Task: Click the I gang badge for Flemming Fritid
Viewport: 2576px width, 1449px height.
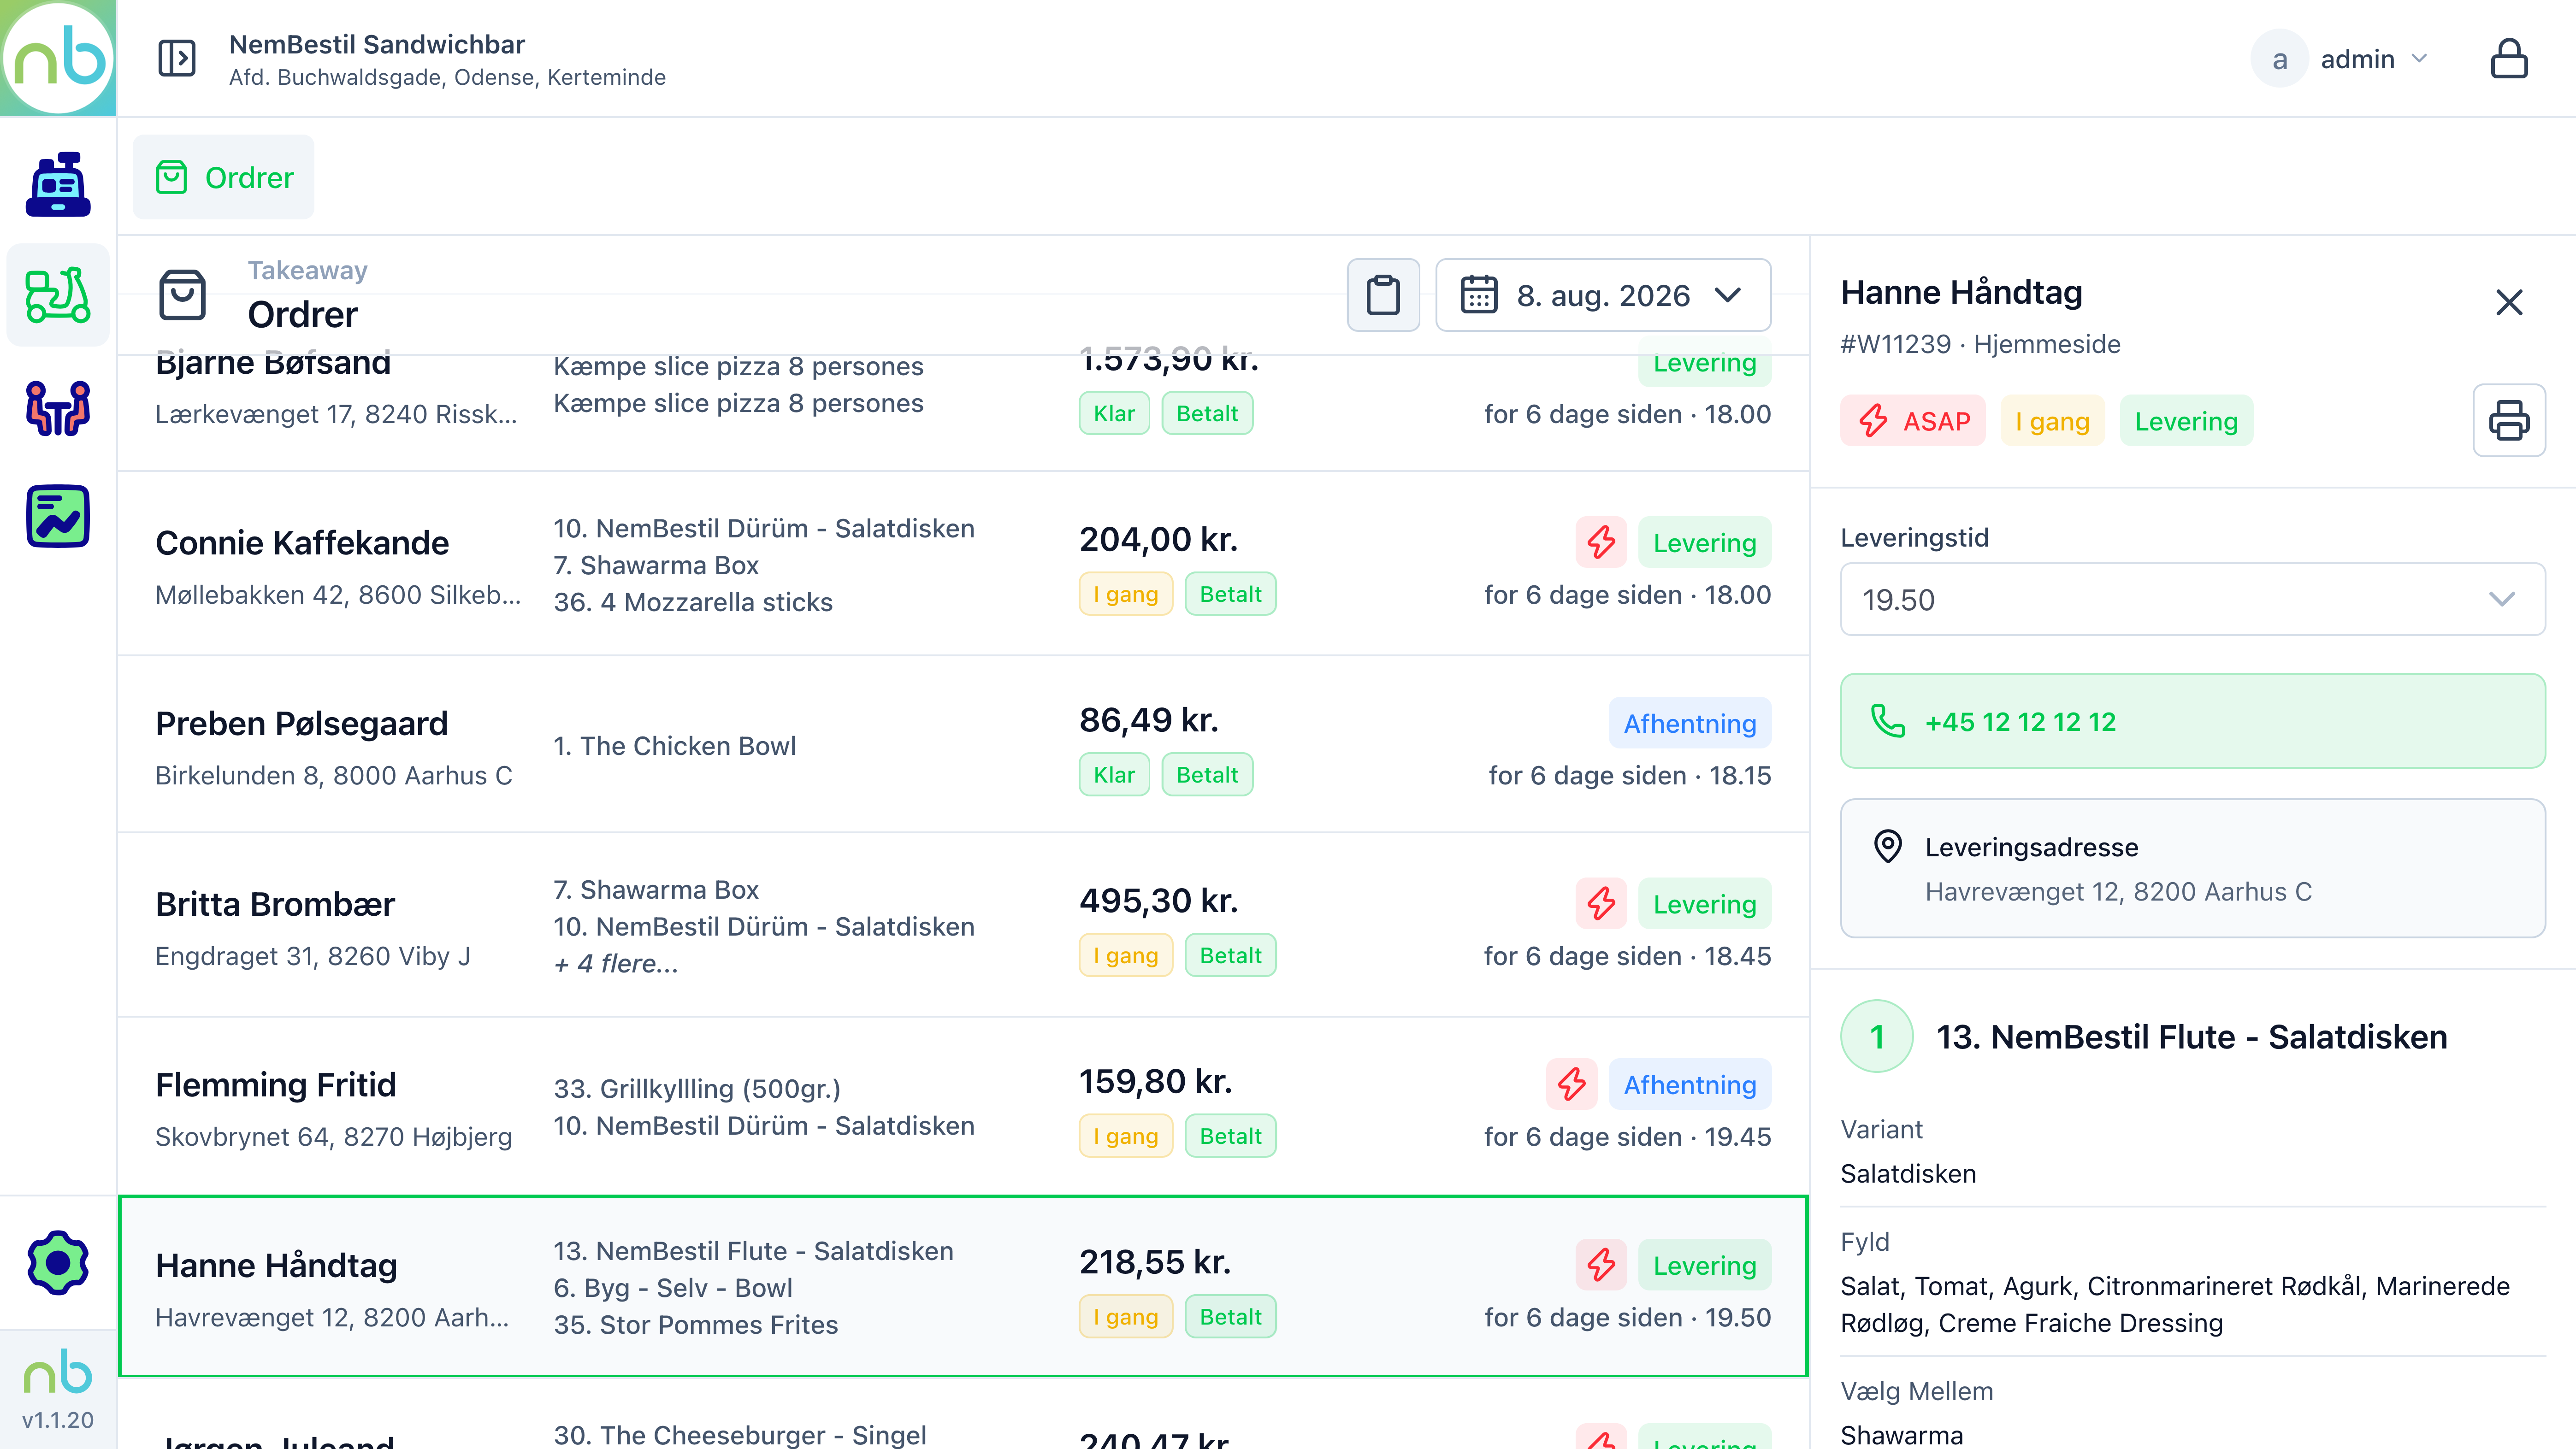Action: click(x=1126, y=1136)
